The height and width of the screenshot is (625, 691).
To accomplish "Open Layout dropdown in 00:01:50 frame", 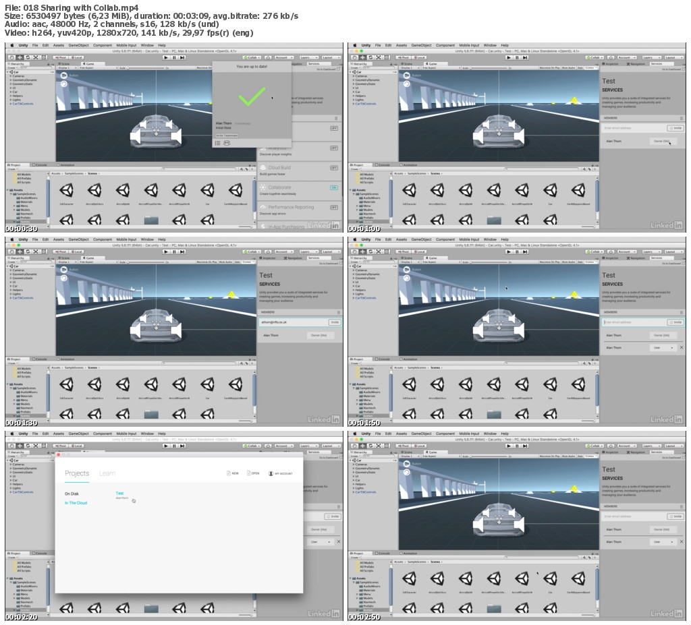I will (x=673, y=251).
